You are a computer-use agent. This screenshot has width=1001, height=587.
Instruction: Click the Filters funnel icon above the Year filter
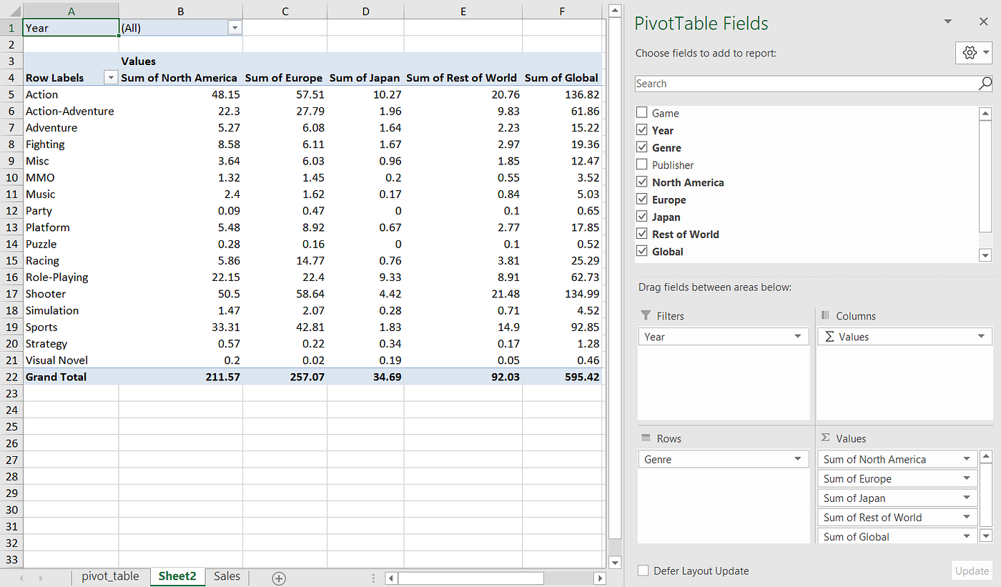[646, 316]
